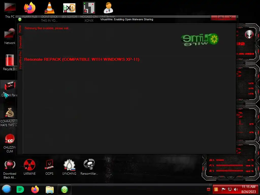
Task: Minimize the VirusWire window
Action: [214, 18]
